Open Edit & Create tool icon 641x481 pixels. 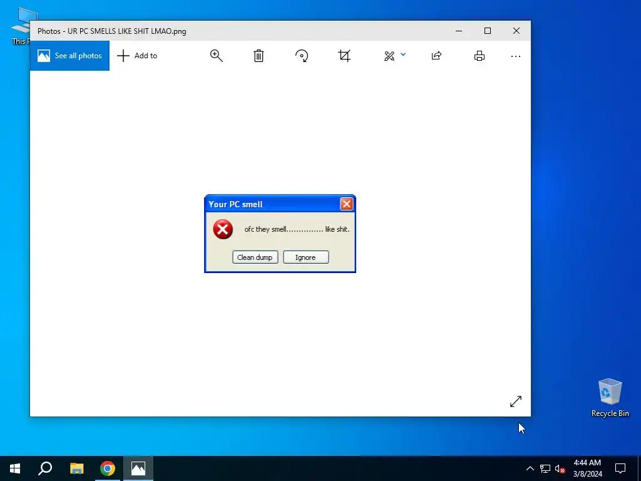click(389, 56)
